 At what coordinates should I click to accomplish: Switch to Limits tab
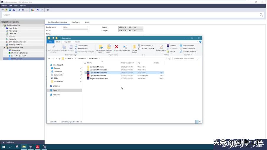click(x=87, y=22)
